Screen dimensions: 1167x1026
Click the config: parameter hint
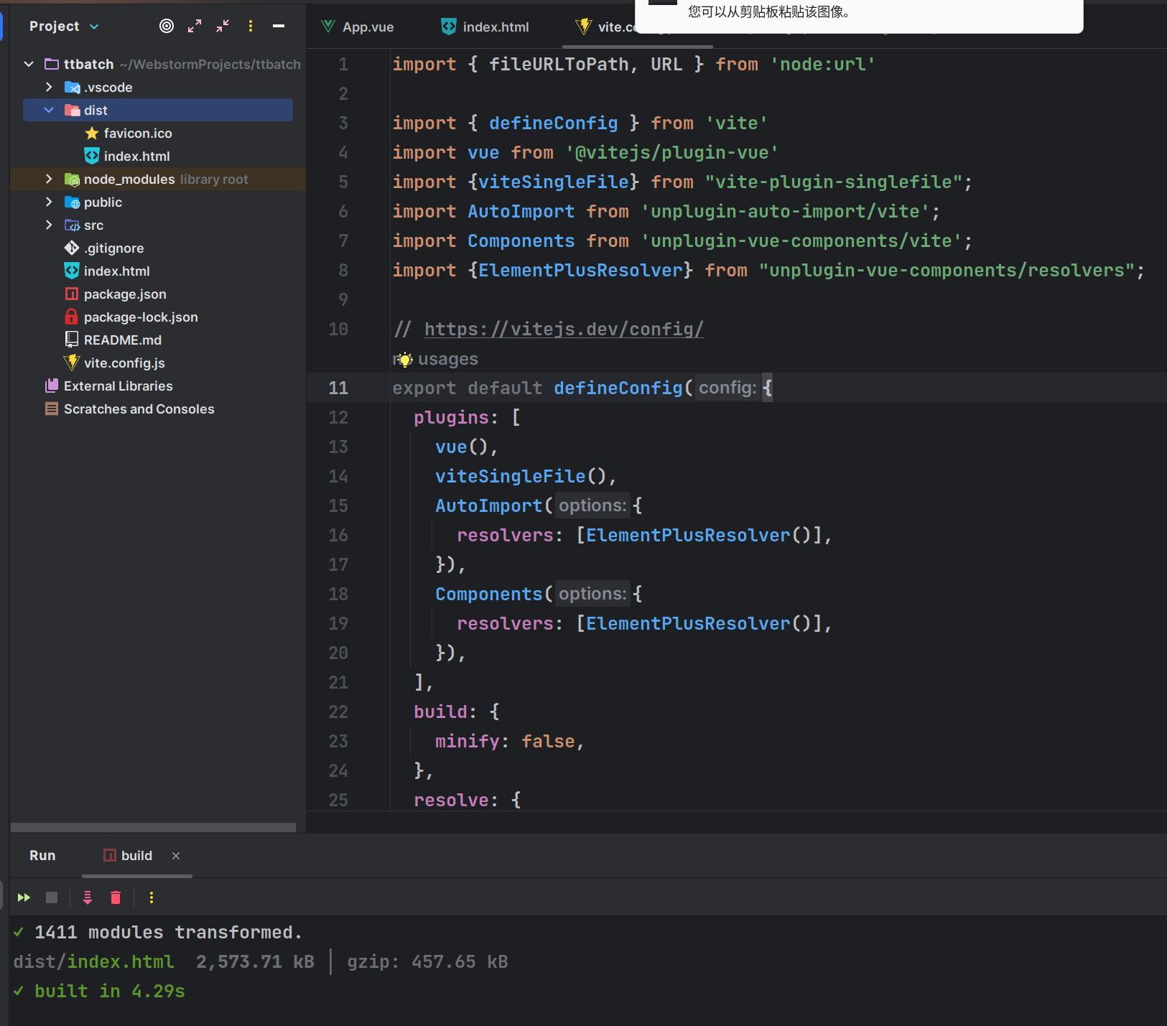pyautogui.click(x=727, y=388)
